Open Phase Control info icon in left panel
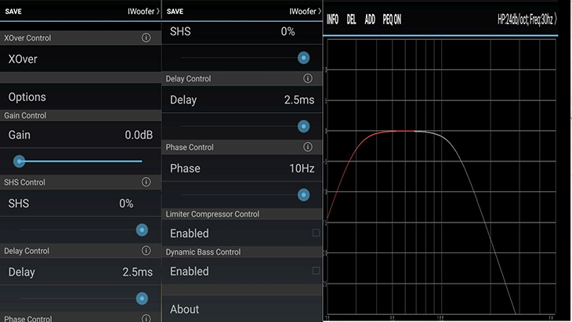 (146, 318)
